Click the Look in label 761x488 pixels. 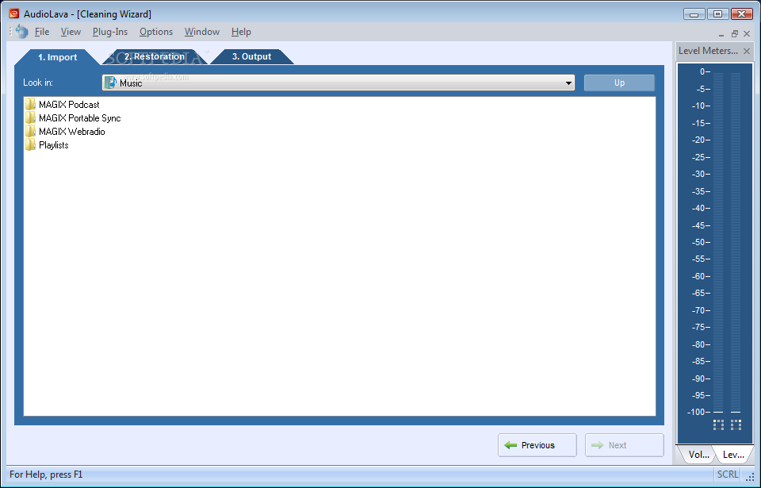[38, 83]
